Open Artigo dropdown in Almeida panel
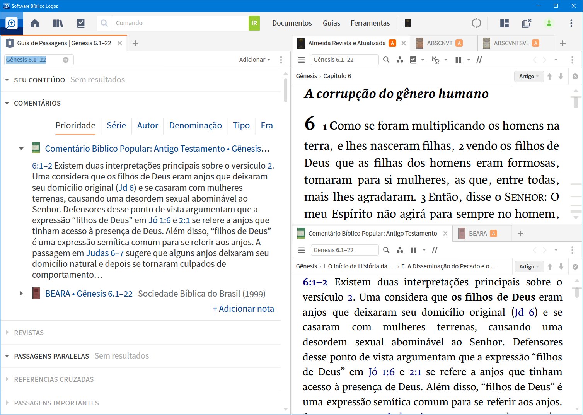This screenshot has width=583, height=415. (528, 77)
